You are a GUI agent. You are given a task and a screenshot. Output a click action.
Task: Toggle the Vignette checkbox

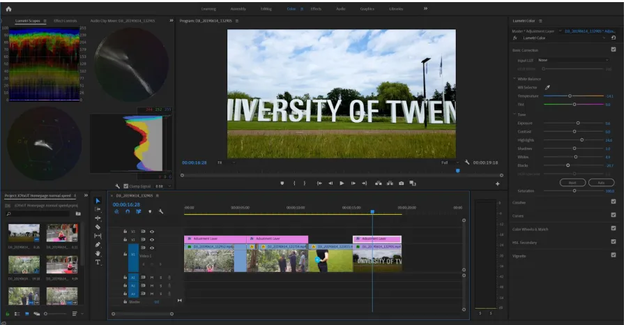coord(613,255)
